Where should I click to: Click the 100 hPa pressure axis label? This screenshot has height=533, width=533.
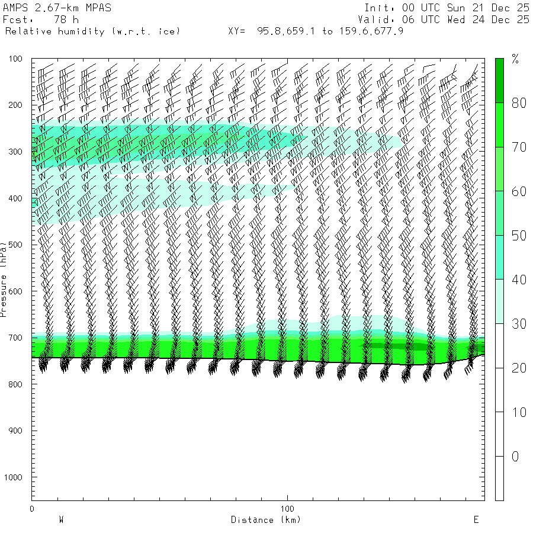pyautogui.click(x=15, y=59)
